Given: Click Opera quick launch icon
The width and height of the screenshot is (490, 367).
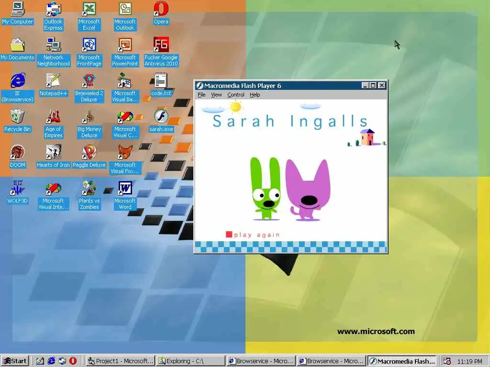Looking at the screenshot, I should (x=73, y=361).
